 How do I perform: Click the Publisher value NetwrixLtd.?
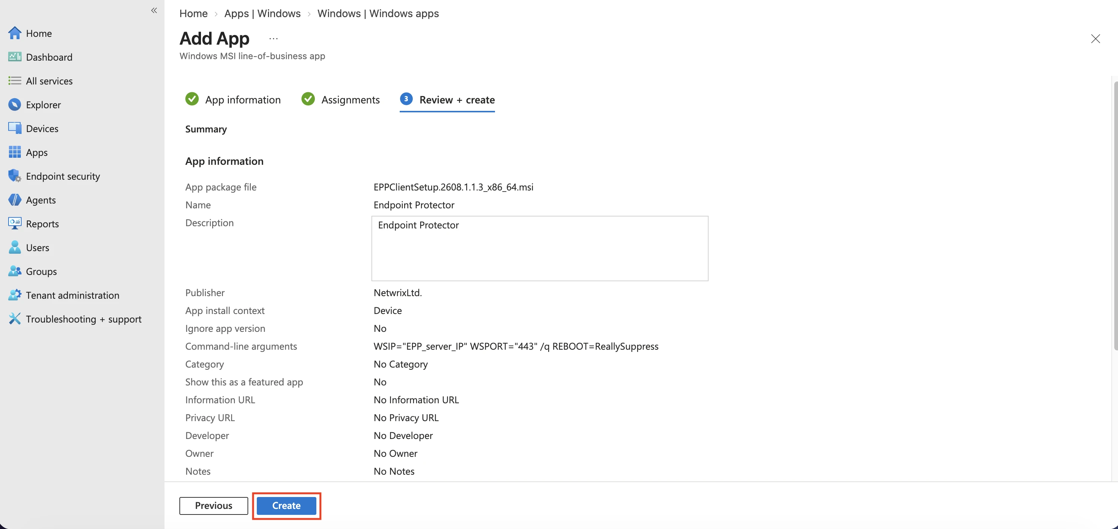pos(397,292)
